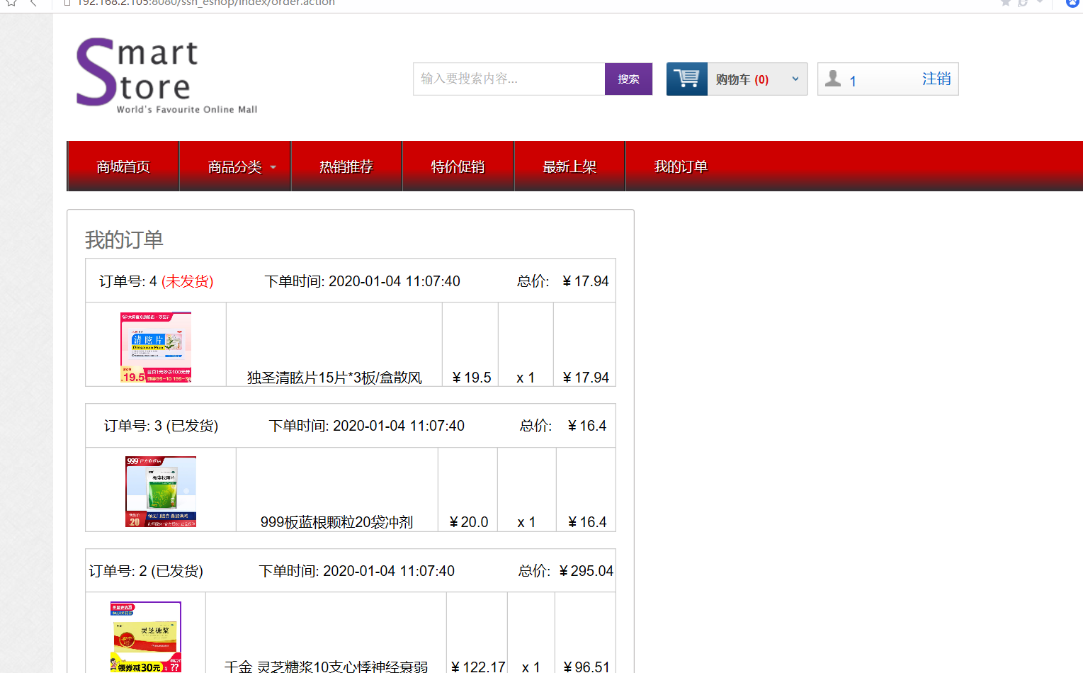Screen dimensions: 1083x673
Task: Click the shopping cart icon
Action: point(686,79)
